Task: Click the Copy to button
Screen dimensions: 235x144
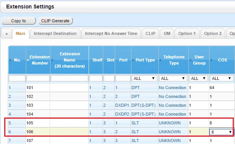Action: [18, 21]
